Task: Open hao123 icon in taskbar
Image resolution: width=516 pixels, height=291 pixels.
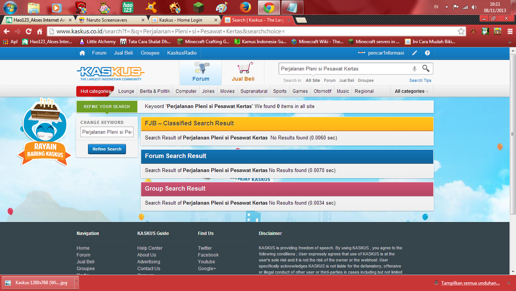Action: click(128, 7)
